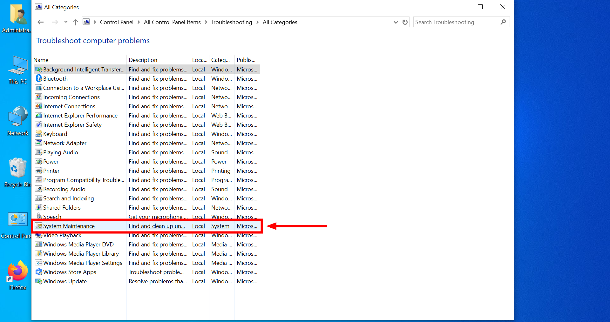The height and width of the screenshot is (322, 610).
Task: Click the All Categories breadcrumb
Action: [x=280, y=22]
